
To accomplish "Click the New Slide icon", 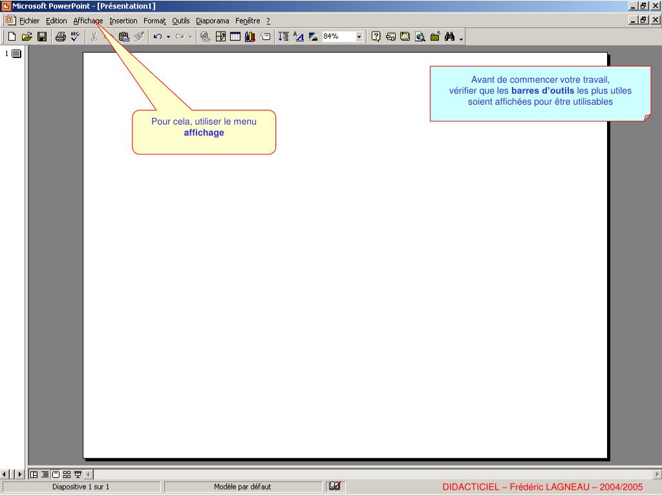I will [265, 37].
